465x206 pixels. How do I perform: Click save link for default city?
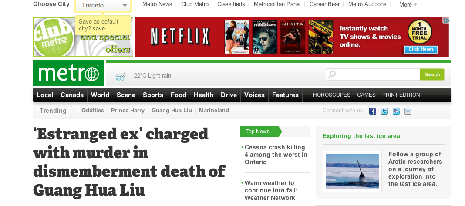pos(99,29)
